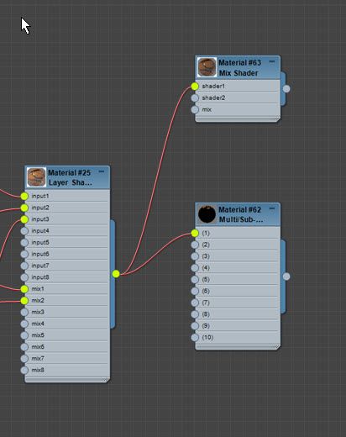This screenshot has height=437, width=346.
Task: Click the shader1 slot label
Action: [x=213, y=87]
